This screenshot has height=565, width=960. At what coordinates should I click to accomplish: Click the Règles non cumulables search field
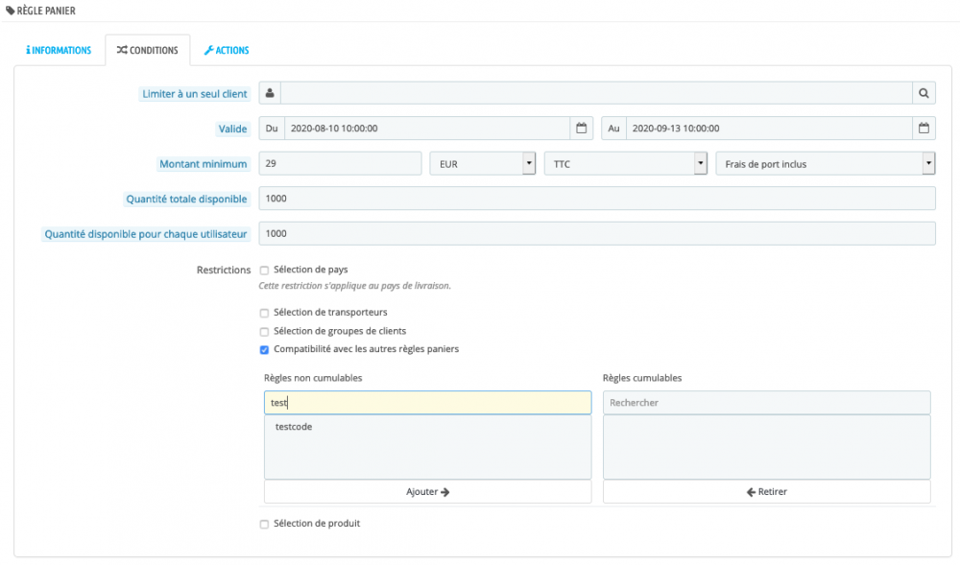[427, 402]
